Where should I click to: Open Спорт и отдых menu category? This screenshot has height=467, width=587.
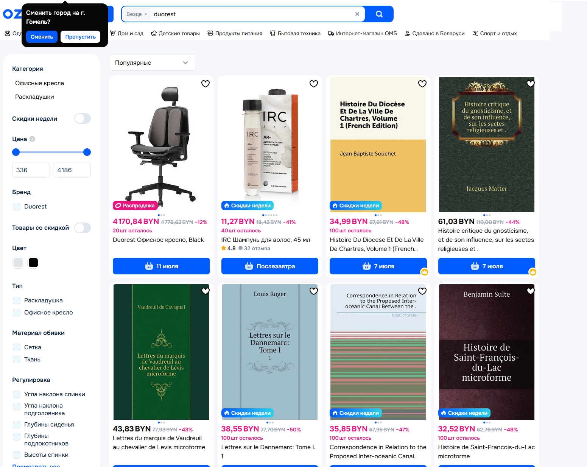[495, 33]
